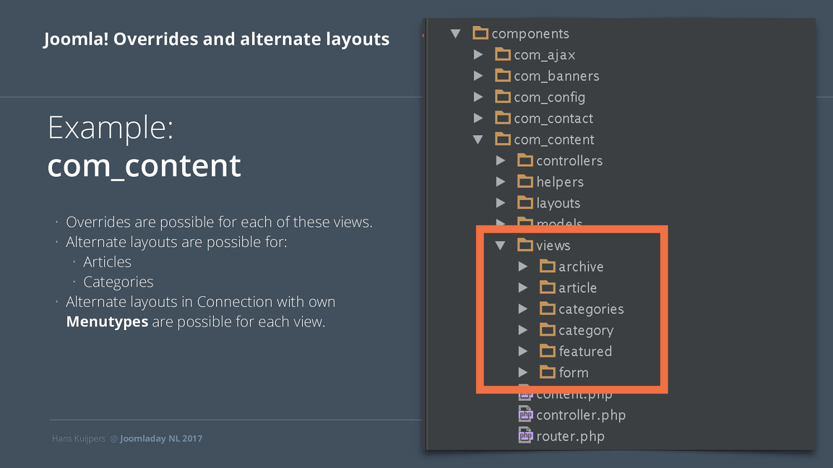833x468 pixels.
Task: Expand the archive folder arrow
Action: point(523,267)
